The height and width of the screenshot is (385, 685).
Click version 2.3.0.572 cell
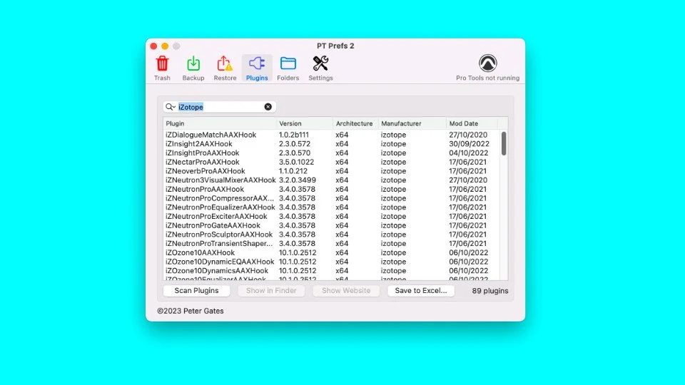point(295,144)
